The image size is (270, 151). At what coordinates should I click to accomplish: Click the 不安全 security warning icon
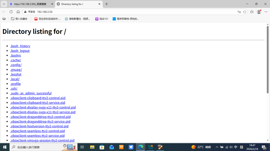click(x=25, y=12)
